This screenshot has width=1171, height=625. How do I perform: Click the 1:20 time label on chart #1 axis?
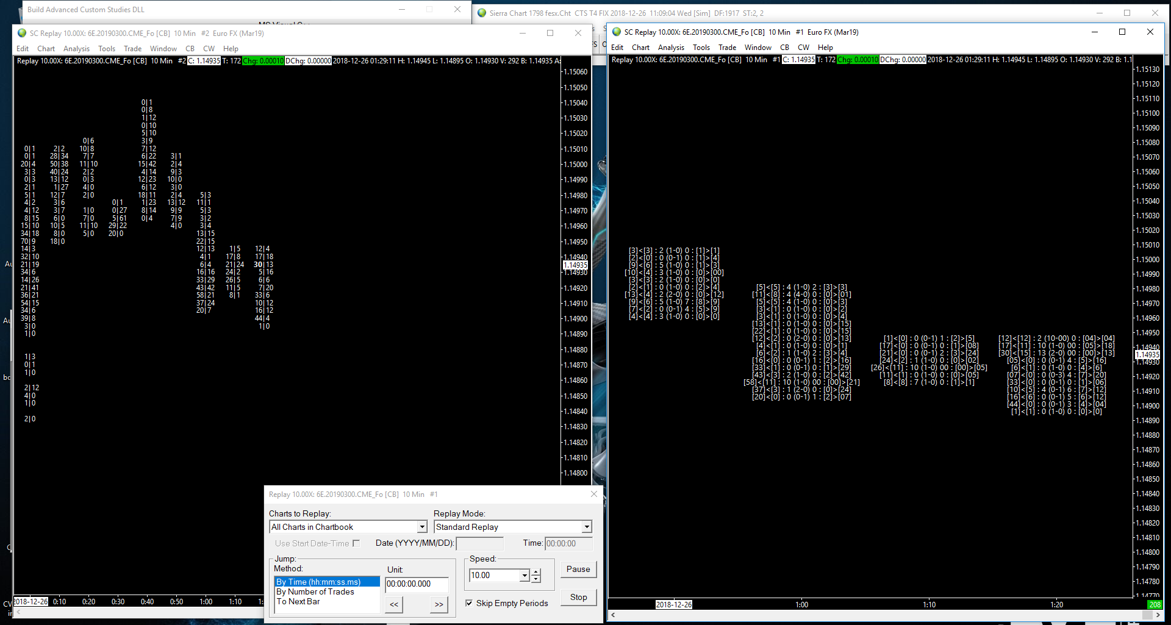pyautogui.click(x=1056, y=605)
